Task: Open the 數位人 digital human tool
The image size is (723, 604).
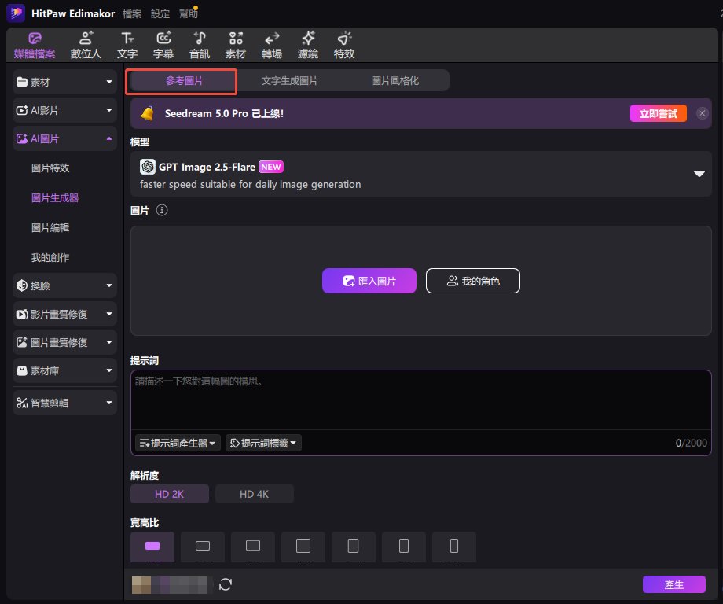Action: pyautogui.click(x=86, y=46)
